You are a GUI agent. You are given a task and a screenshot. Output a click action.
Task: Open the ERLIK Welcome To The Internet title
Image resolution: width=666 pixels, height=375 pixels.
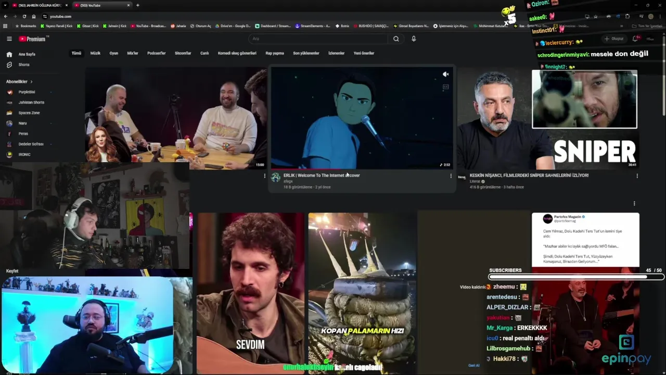point(322,176)
